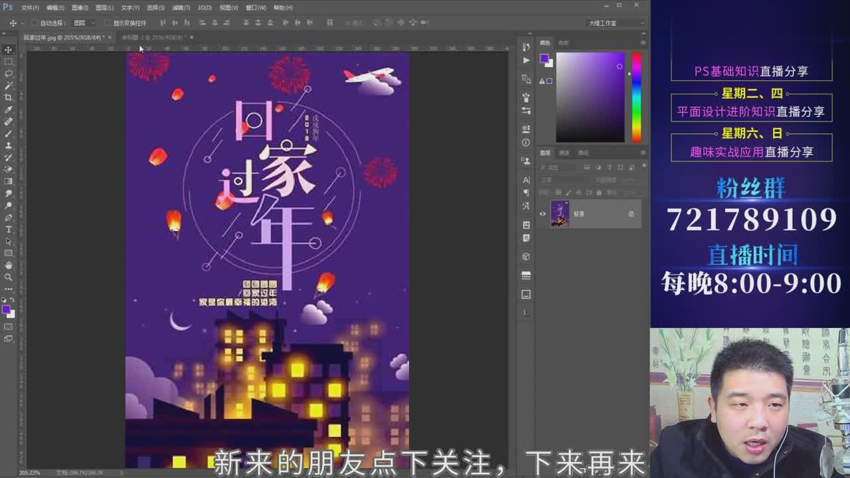Select the Rectangle shape tool
The image size is (850, 478).
[9, 253]
